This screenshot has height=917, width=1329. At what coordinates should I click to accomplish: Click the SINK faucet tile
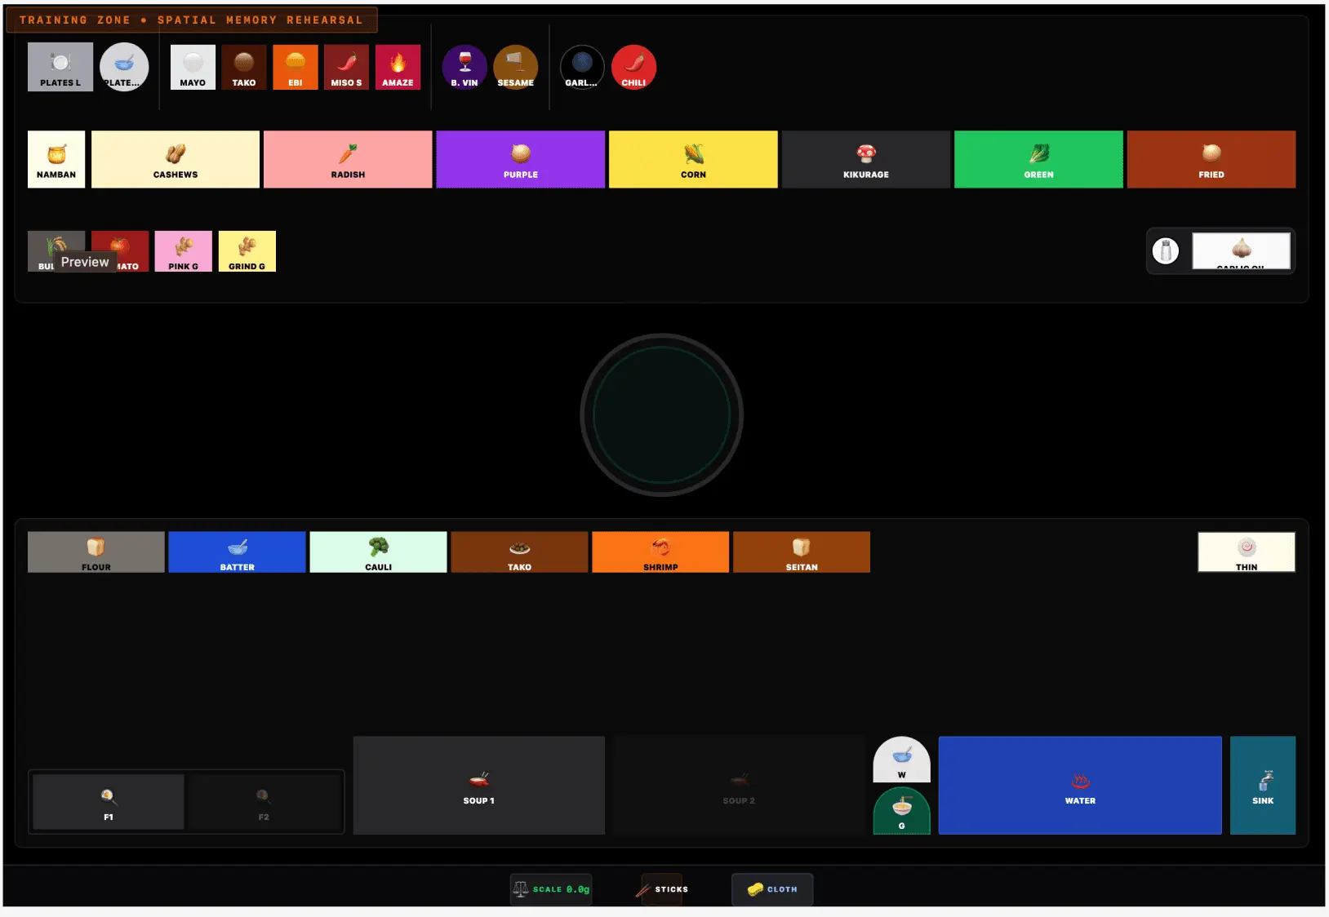(x=1263, y=786)
